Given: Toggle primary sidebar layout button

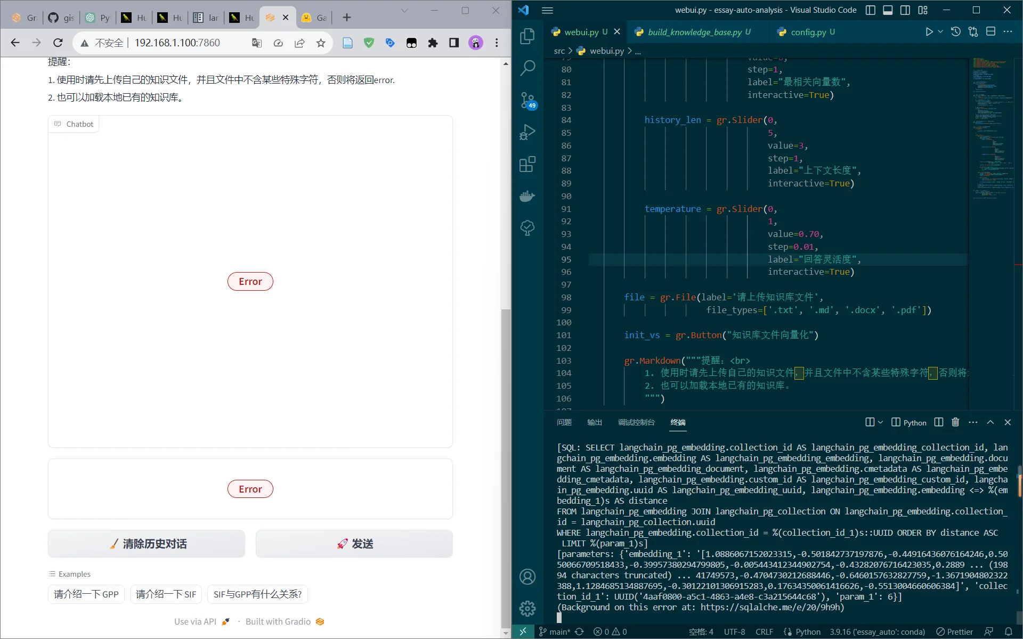Looking at the screenshot, I should click(x=871, y=10).
